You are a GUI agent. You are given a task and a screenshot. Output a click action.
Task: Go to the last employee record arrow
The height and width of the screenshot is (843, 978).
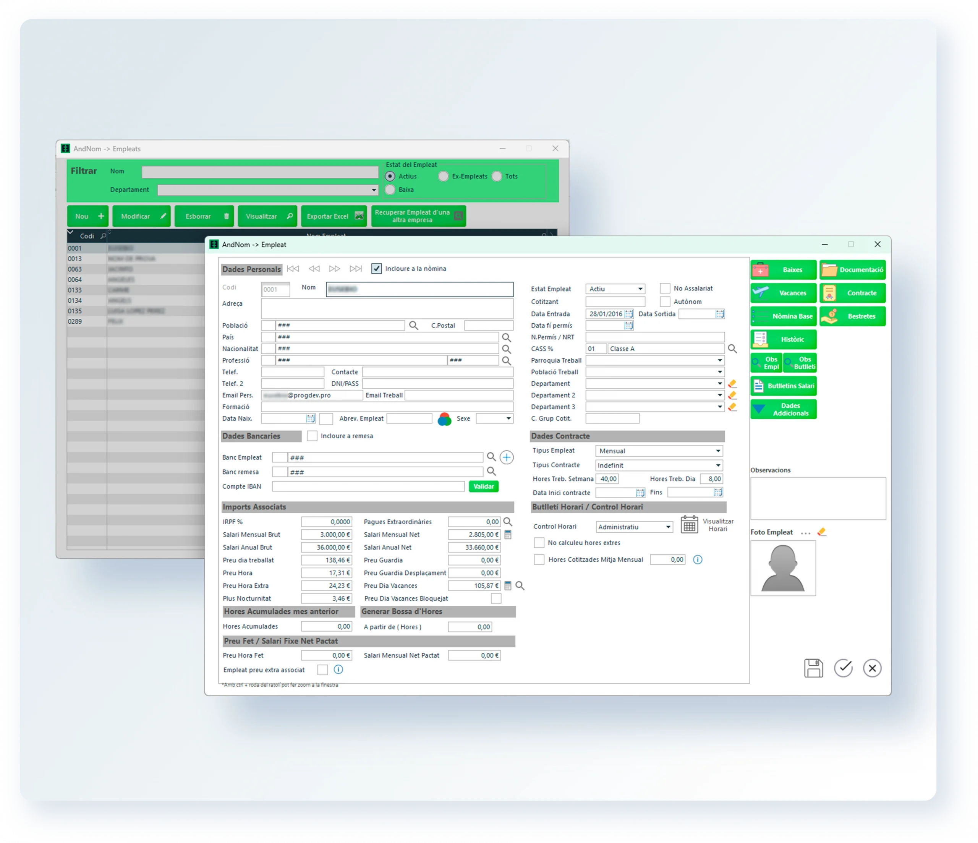[355, 269]
